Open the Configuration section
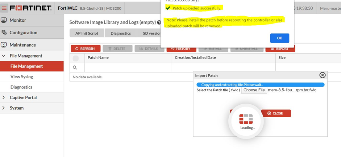Viewport: 341px width, 157px height. (x=23, y=32)
